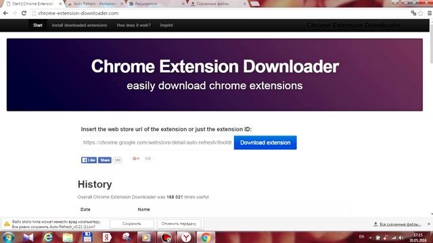Open the Windows Start menu
Viewport: 433px width, 243px height.
pyautogui.click(x=8, y=238)
